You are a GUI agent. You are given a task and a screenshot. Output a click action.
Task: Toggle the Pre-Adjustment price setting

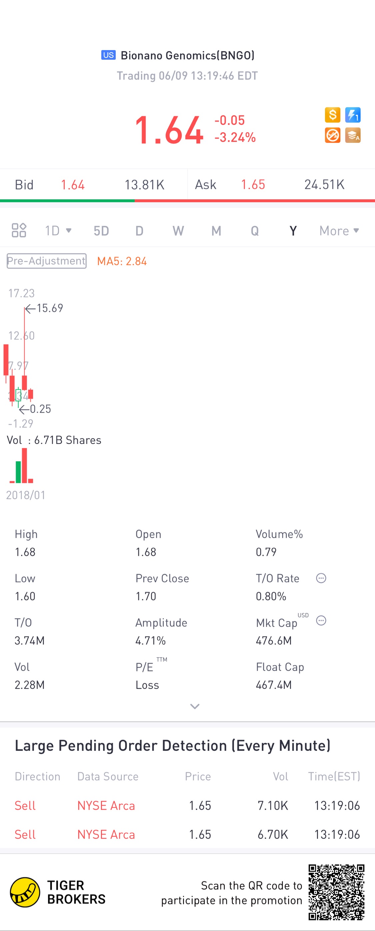point(47,261)
